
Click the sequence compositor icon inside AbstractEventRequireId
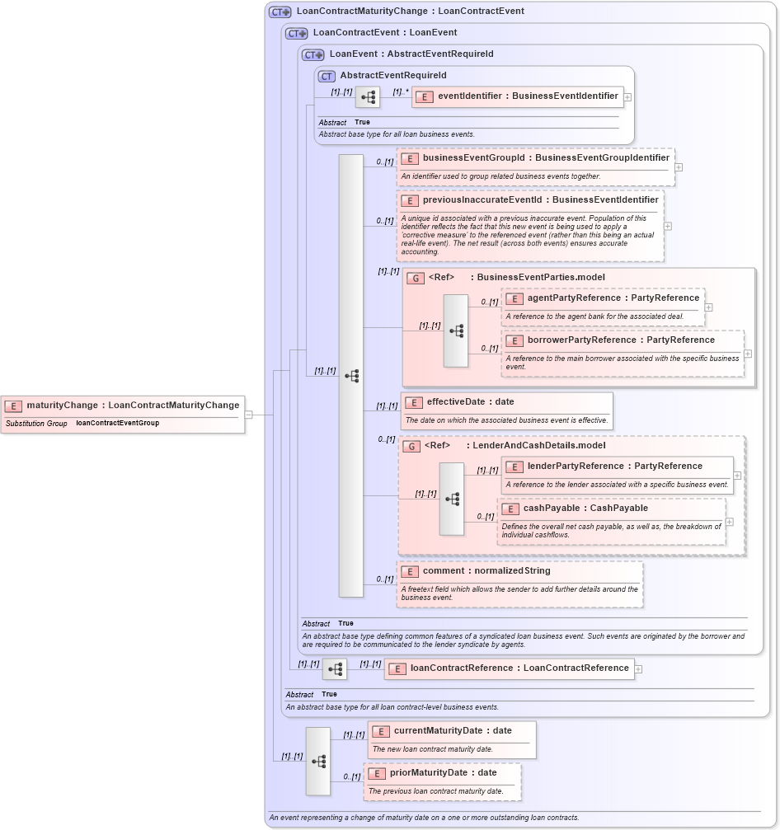pyautogui.click(x=367, y=96)
